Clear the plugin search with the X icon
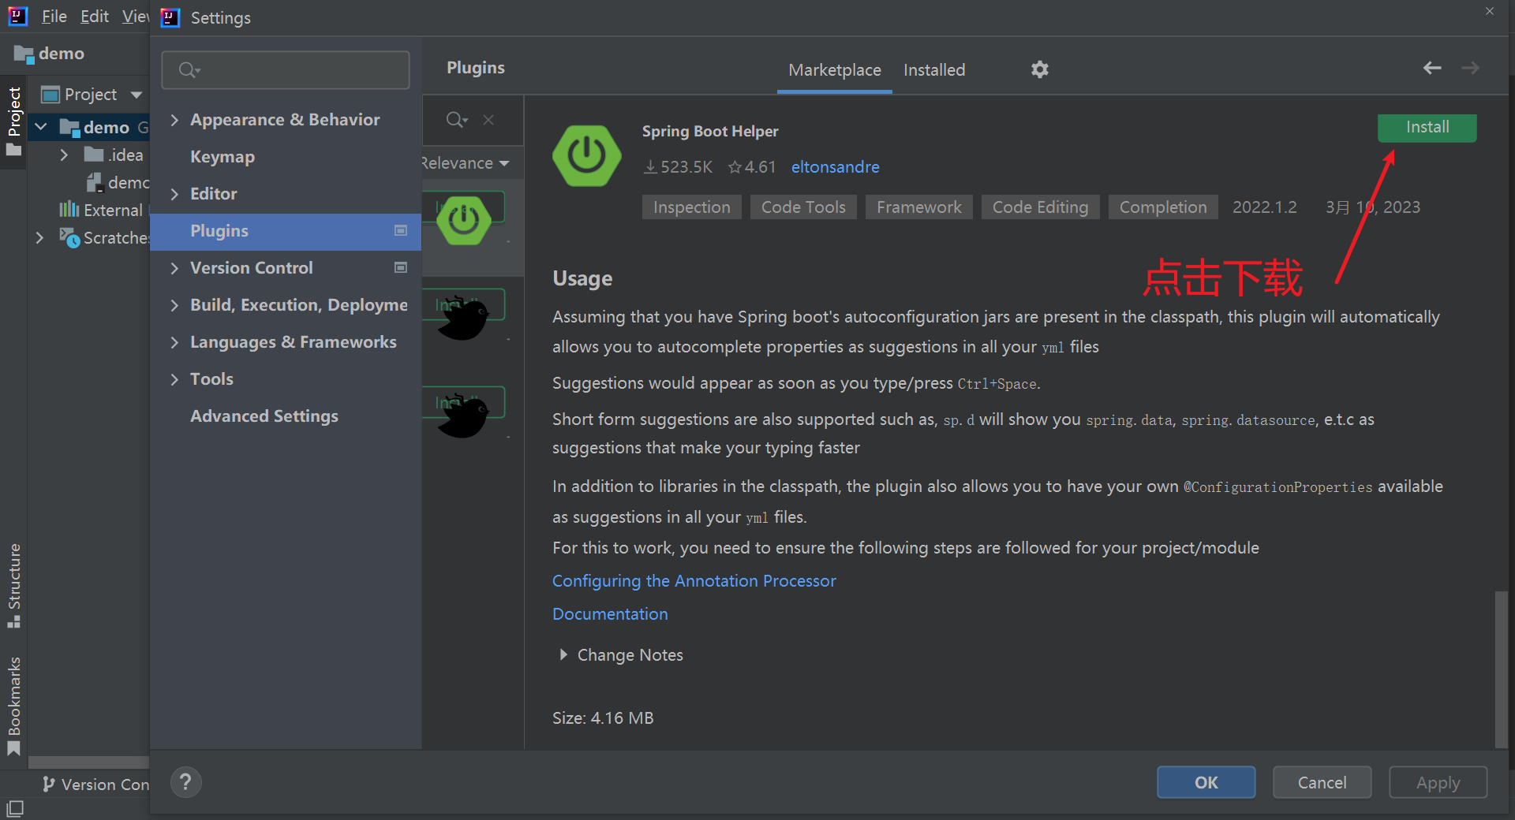 click(x=488, y=120)
